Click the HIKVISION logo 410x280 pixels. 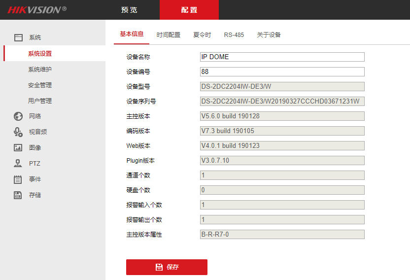pos(37,10)
